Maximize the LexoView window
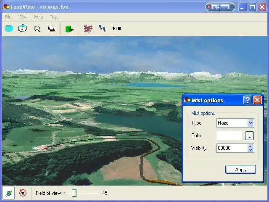The image size is (269, 202). tap(252, 7)
